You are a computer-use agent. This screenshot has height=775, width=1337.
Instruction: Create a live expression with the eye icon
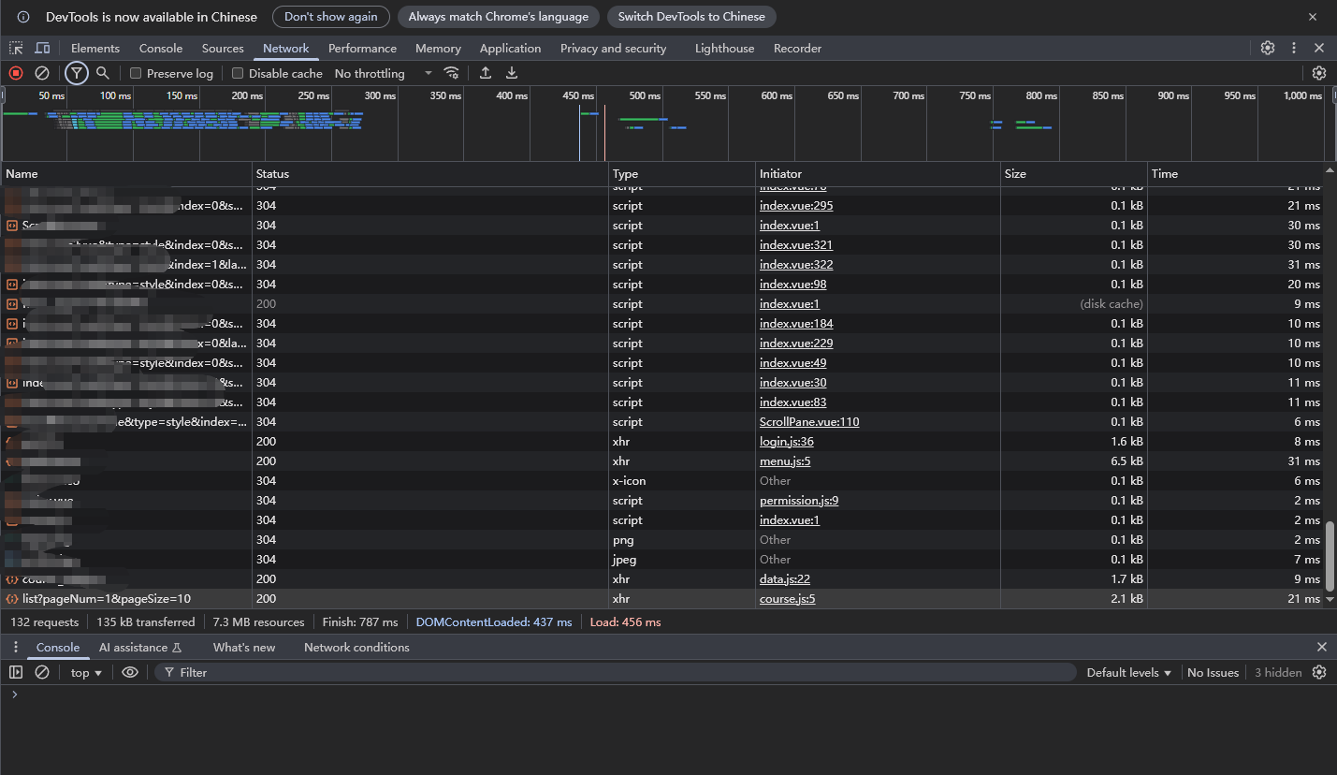click(x=130, y=672)
